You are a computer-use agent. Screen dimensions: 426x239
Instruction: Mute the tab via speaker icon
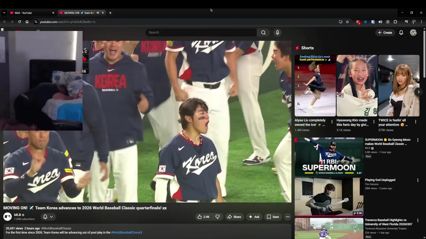point(98,13)
